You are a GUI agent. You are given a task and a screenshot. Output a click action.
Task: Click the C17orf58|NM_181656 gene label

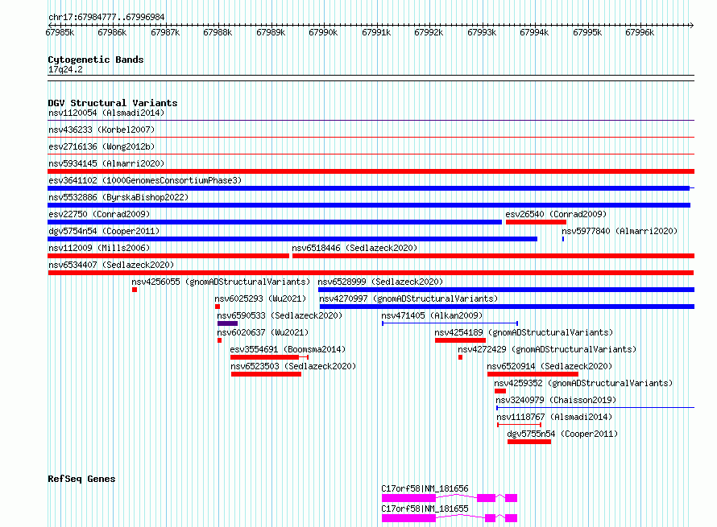coord(425,488)
